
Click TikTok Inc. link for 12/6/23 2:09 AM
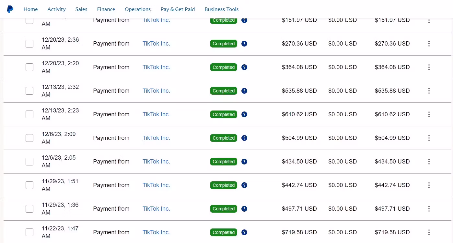pos(156,138)
